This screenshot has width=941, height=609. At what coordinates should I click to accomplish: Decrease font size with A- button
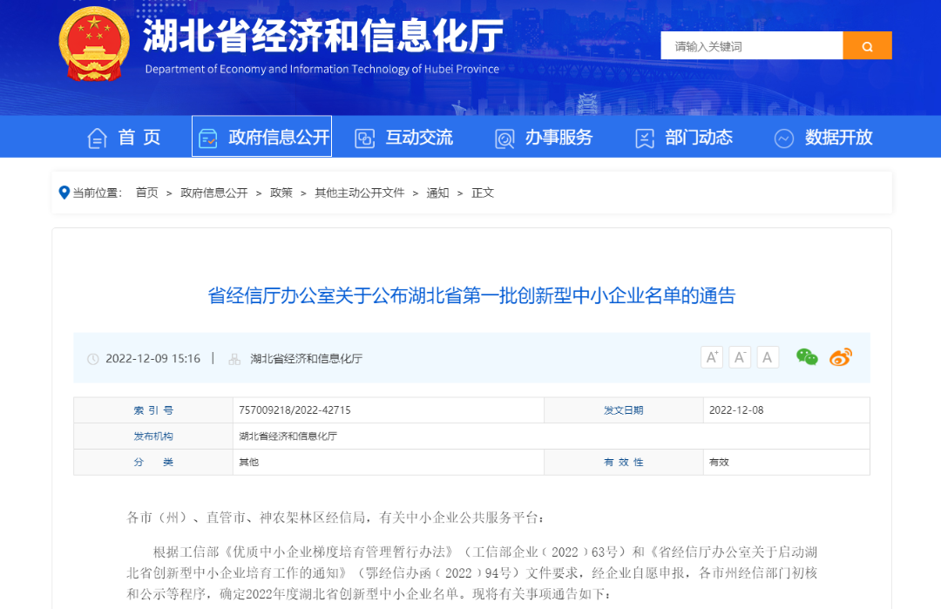740,357
